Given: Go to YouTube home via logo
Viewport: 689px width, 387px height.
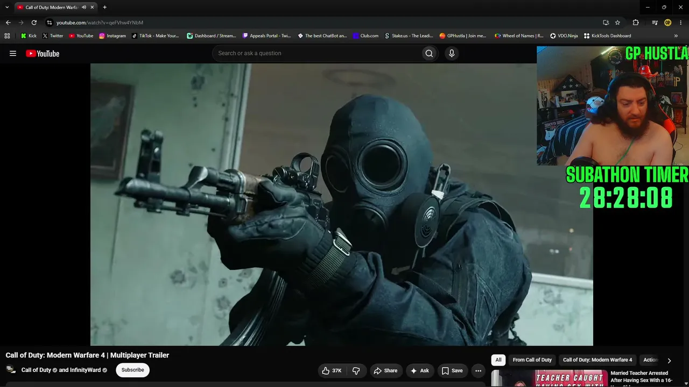Looking at the screenshot, I should (x=43, y=53).
